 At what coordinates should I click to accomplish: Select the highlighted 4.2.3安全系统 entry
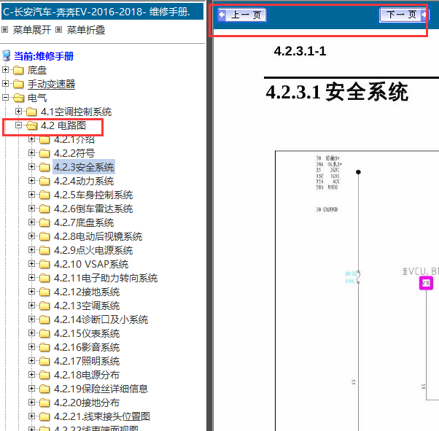coord(84,167)
